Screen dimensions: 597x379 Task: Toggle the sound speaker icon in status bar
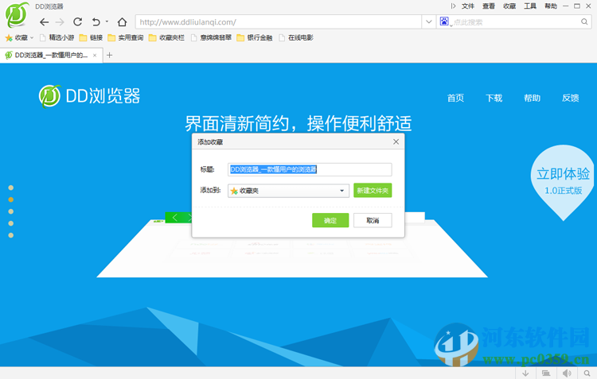[x=567, y=373]
